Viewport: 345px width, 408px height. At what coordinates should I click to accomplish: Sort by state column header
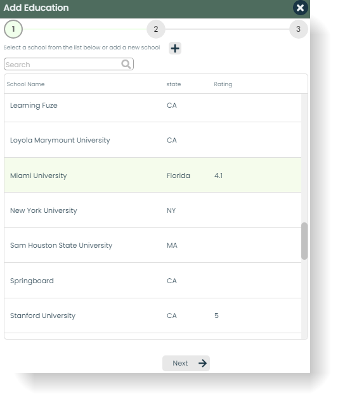click(174, 84)
